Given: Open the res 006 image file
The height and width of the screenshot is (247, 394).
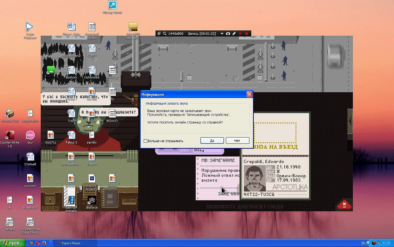Looking at the screenshot, I should pos(92,116).
